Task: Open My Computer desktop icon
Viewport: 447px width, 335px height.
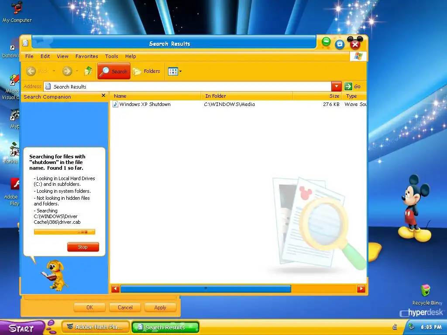Action: pyautogui.click(x=17, y=11)
